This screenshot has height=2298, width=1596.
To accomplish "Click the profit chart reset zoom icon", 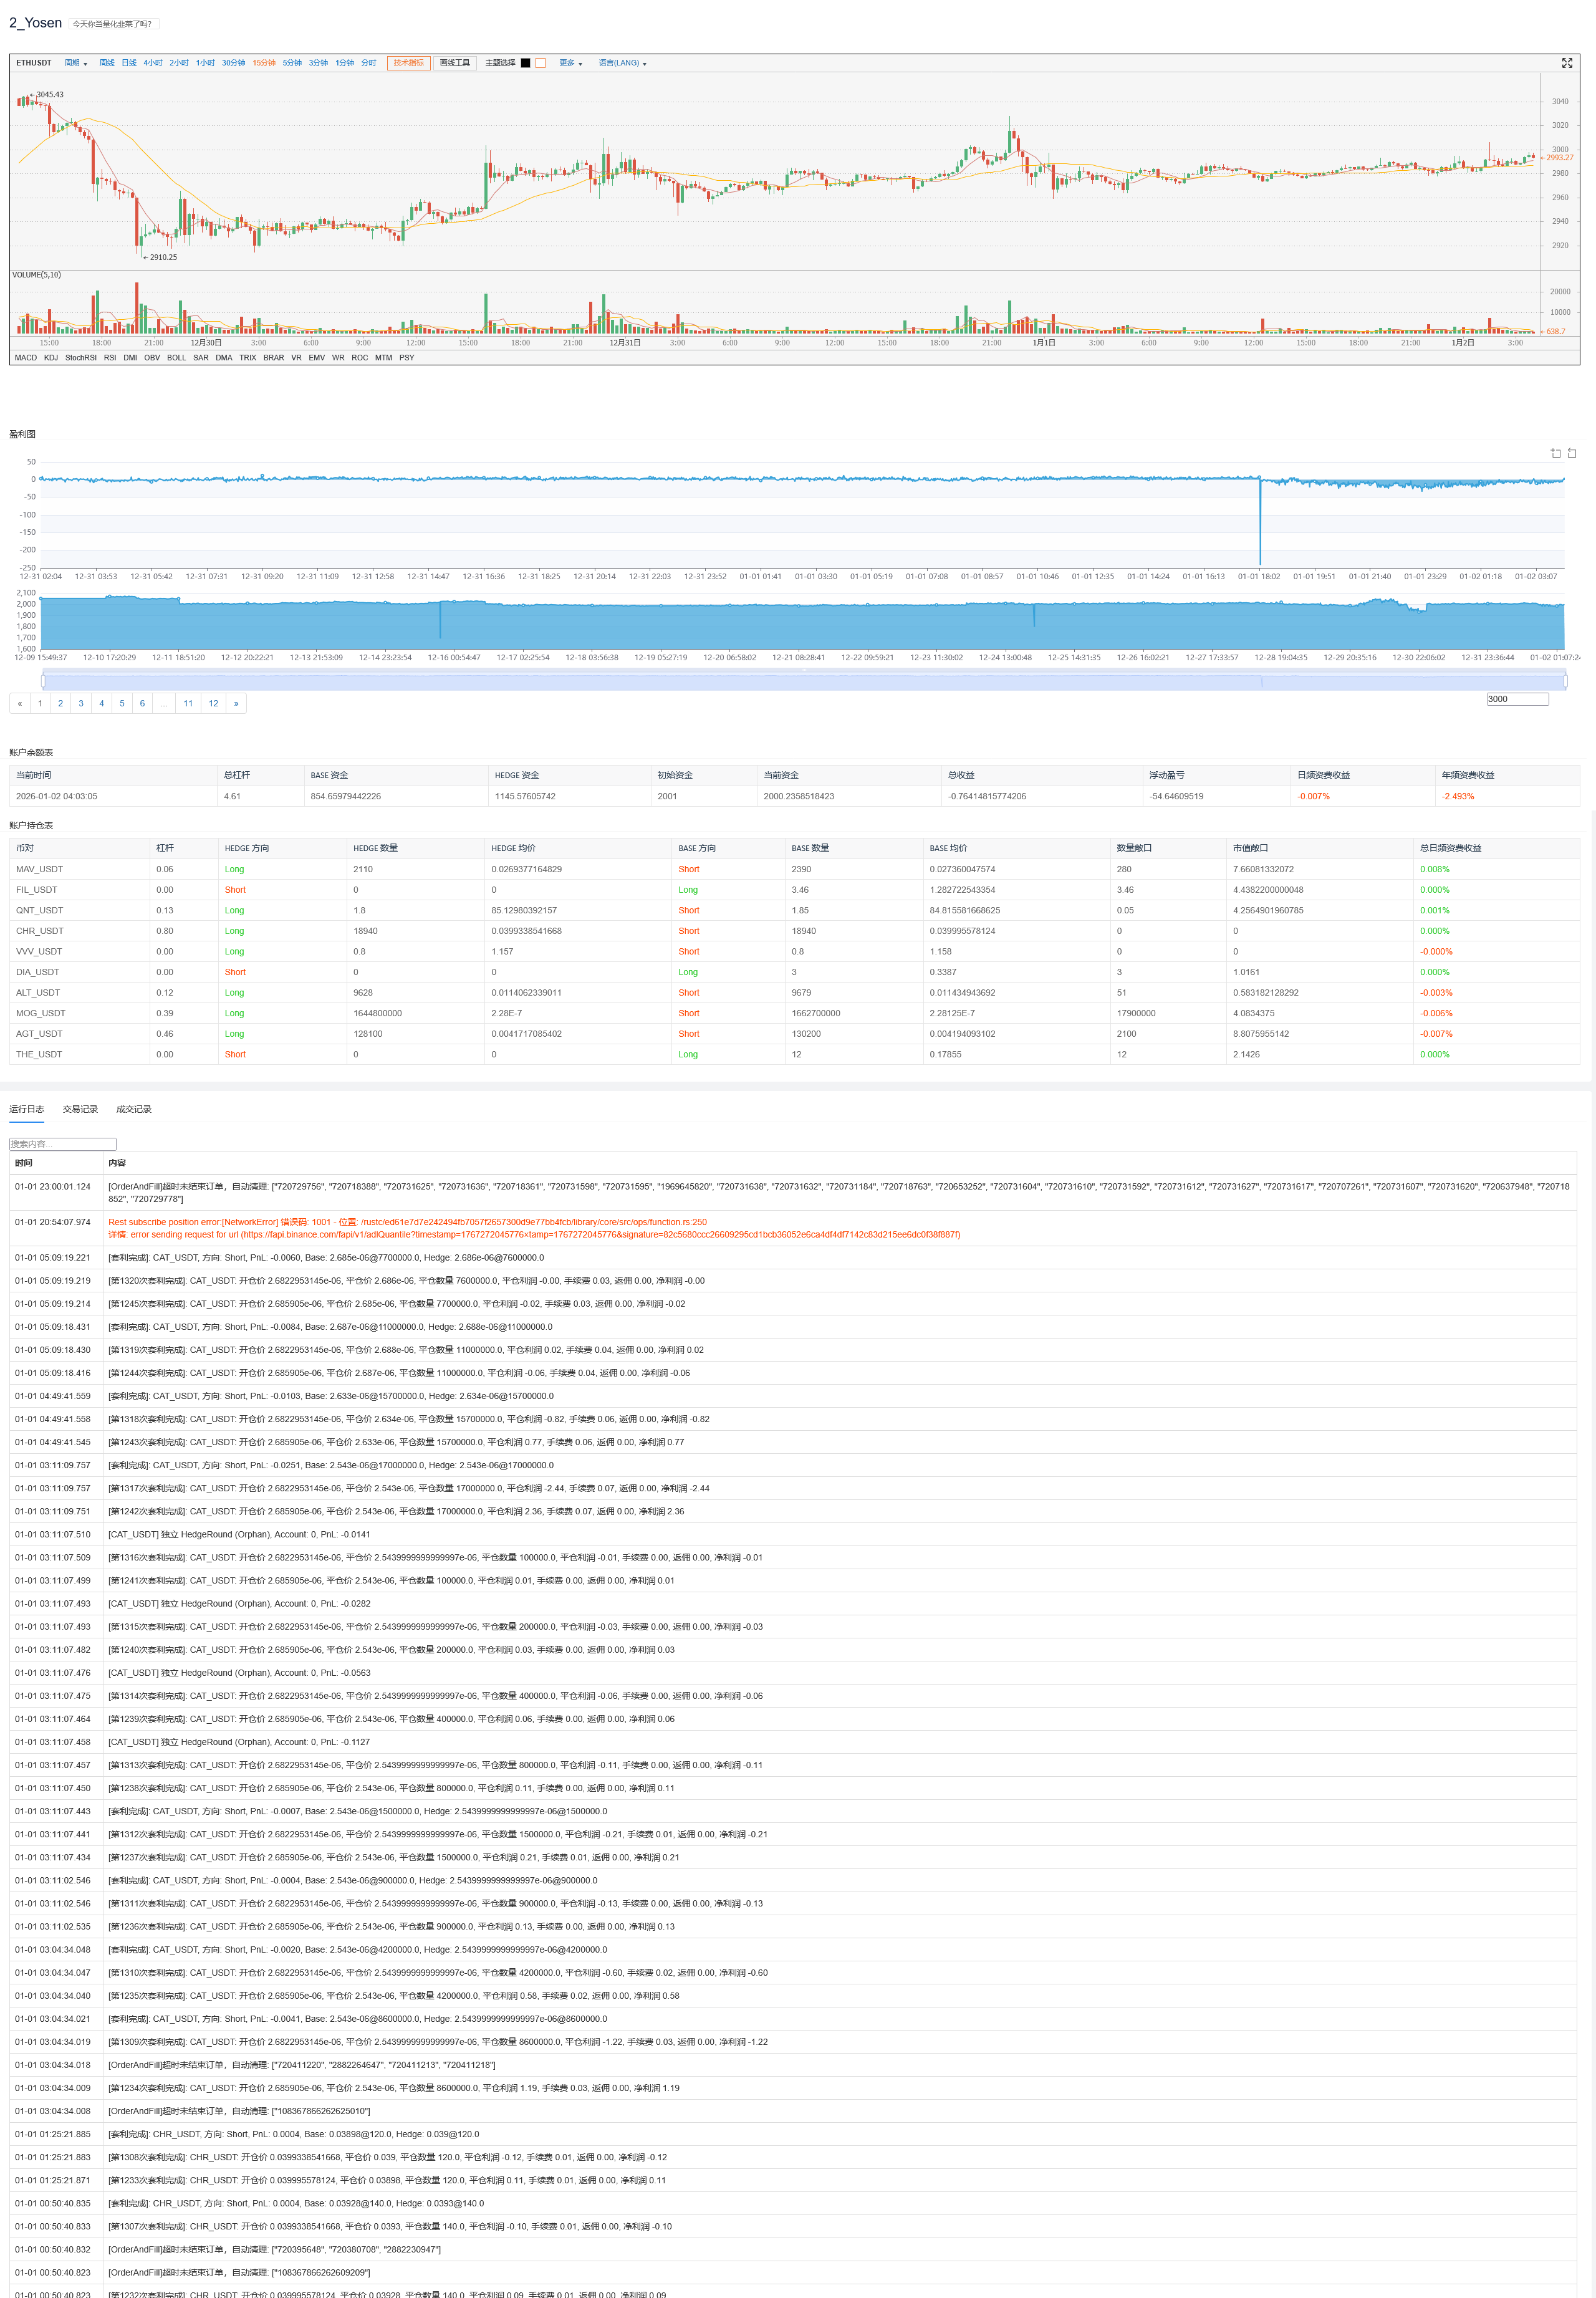I will 1572,453.
